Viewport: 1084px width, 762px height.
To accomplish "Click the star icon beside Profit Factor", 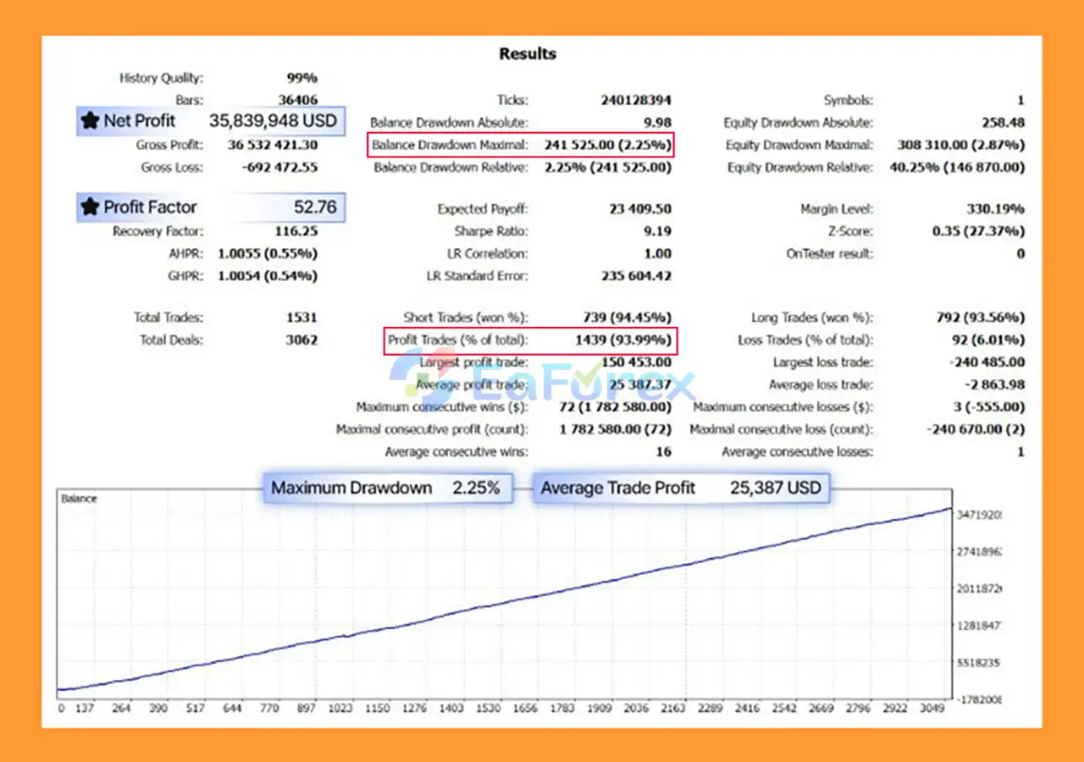I will coord(90,207).
